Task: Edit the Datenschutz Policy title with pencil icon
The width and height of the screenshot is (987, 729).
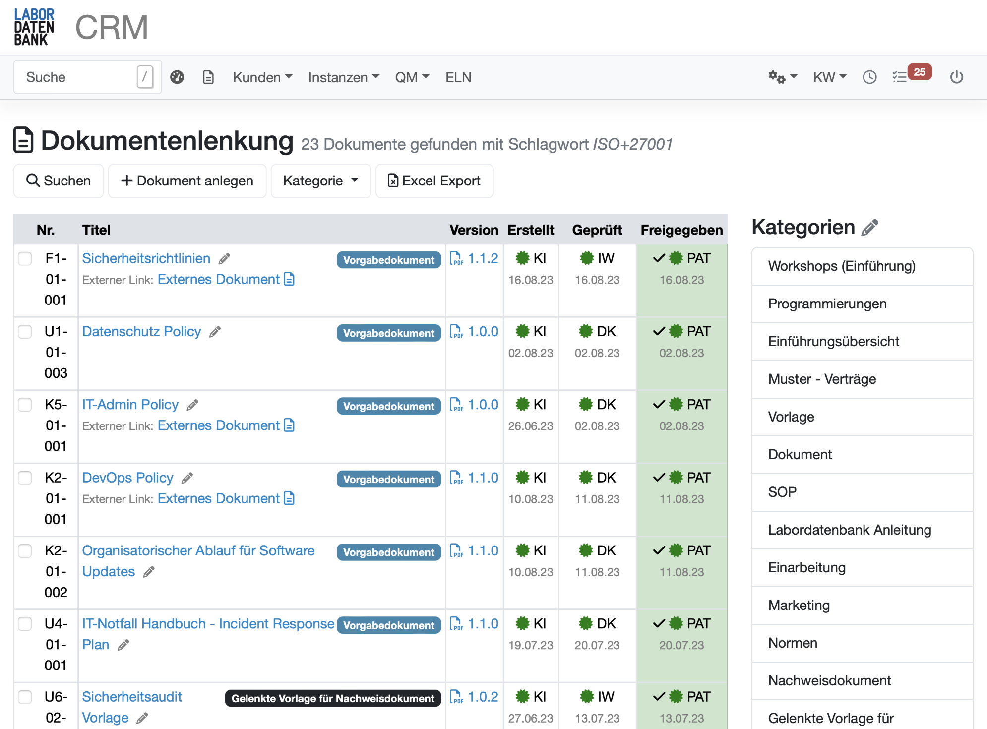Action: click(215, 332)
